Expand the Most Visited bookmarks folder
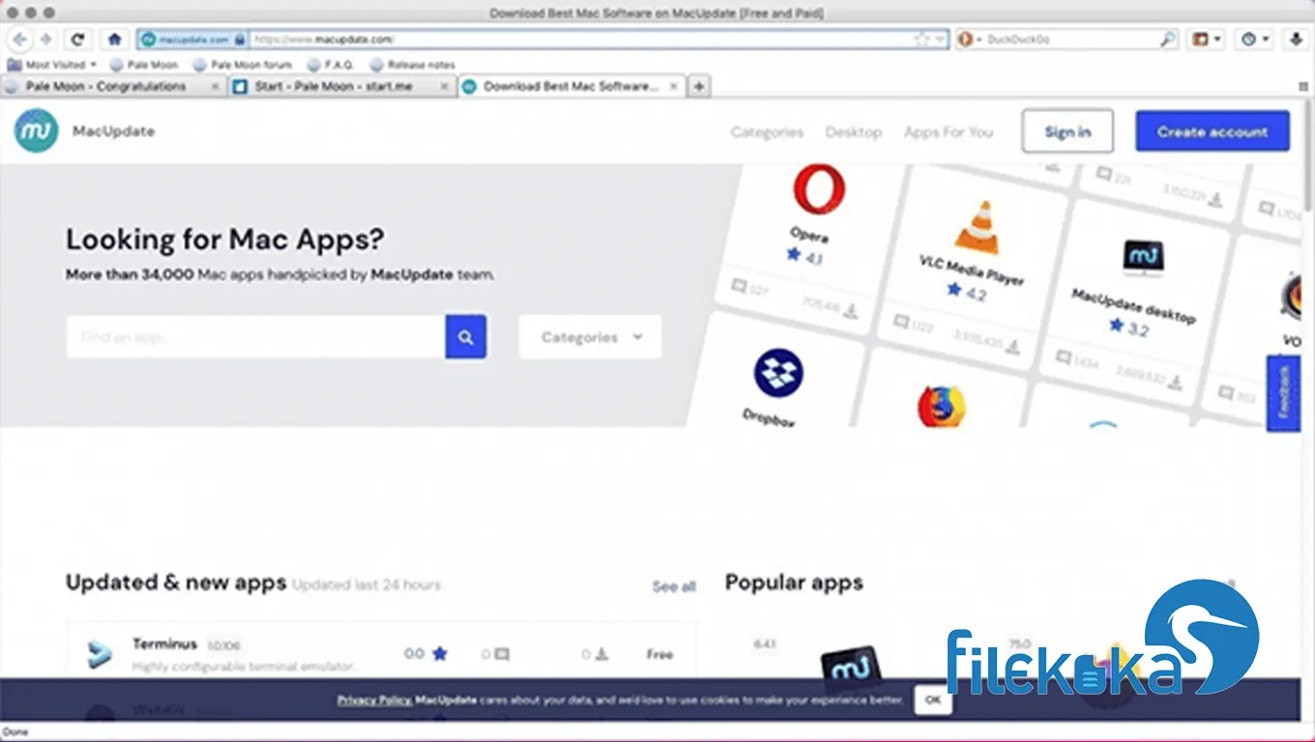 pyautogui.click(x=52, y=65)
